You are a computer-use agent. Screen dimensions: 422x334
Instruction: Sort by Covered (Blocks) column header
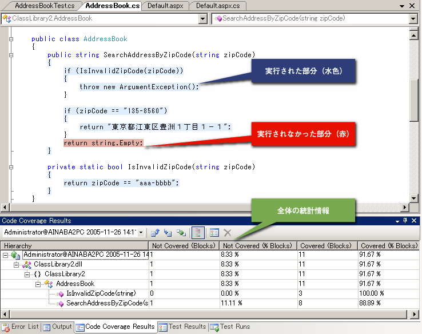[x=327, y=246]
